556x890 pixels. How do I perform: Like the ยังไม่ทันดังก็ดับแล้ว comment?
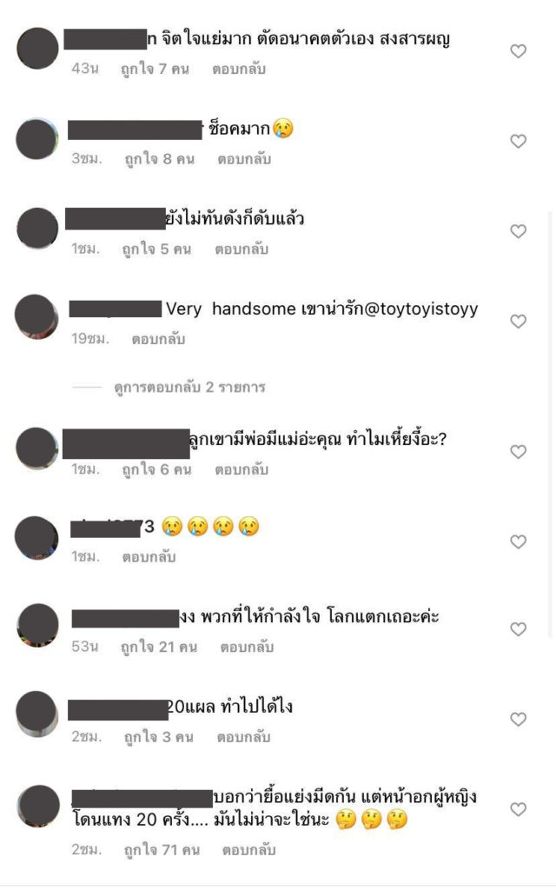pos(518,231)
